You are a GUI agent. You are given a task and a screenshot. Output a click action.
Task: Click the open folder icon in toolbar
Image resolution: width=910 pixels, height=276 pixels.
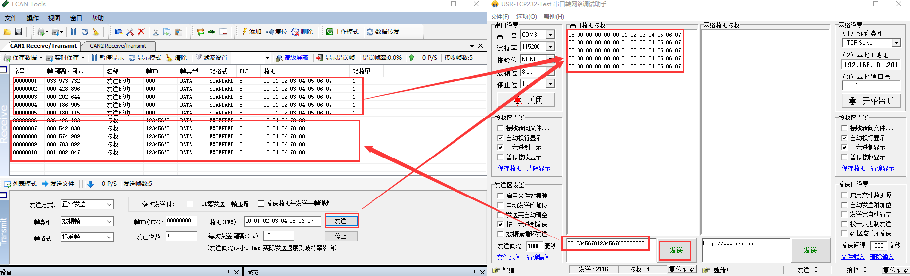click(7, 32)
